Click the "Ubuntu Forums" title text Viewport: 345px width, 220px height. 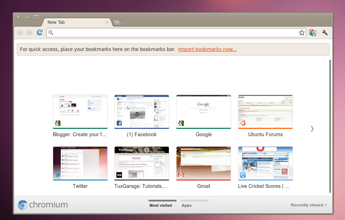tap(265, 134)
